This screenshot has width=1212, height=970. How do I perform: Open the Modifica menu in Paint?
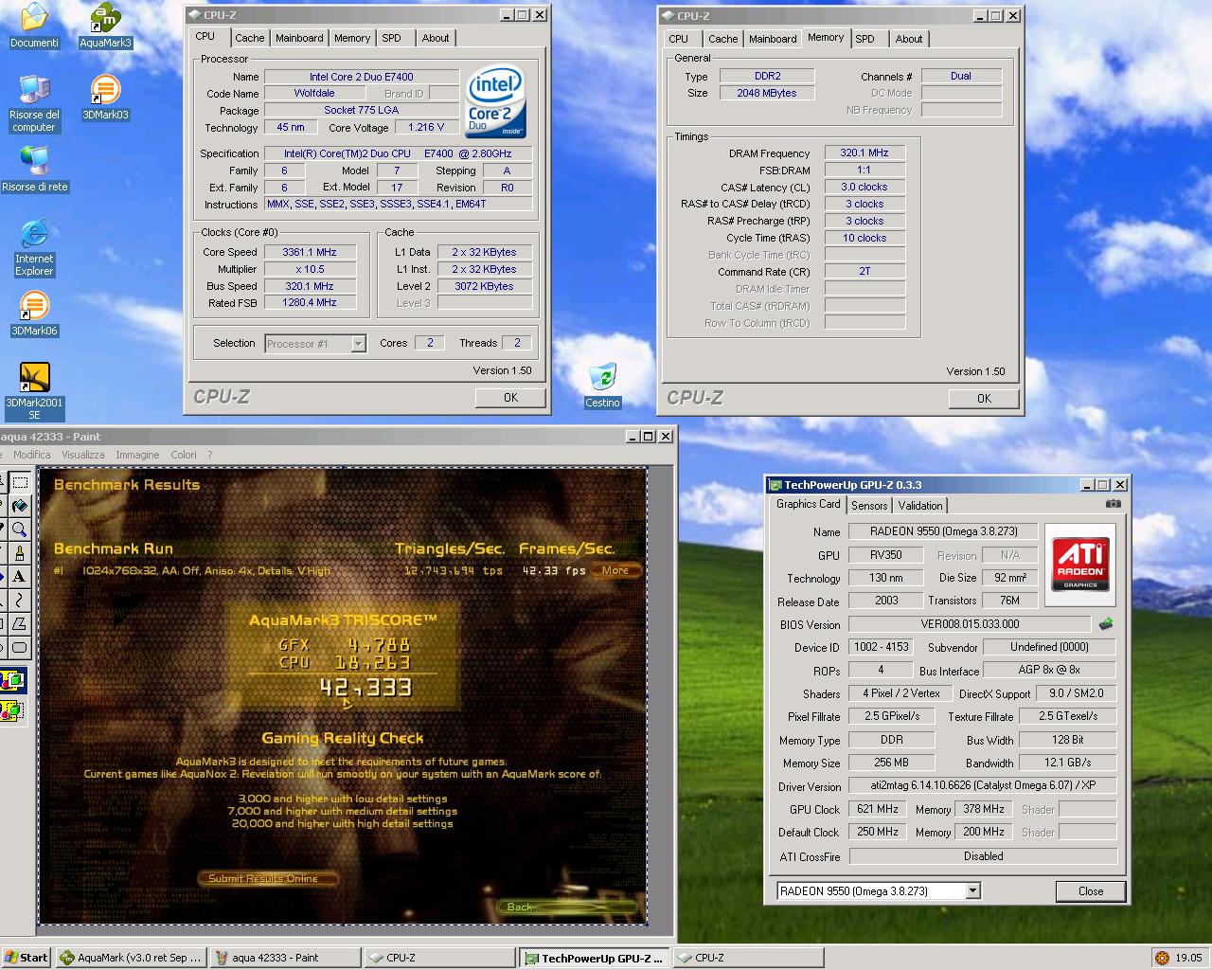[x=31, y=455]
